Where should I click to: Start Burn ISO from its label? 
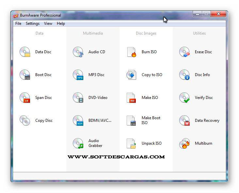[x=149, y=52]
